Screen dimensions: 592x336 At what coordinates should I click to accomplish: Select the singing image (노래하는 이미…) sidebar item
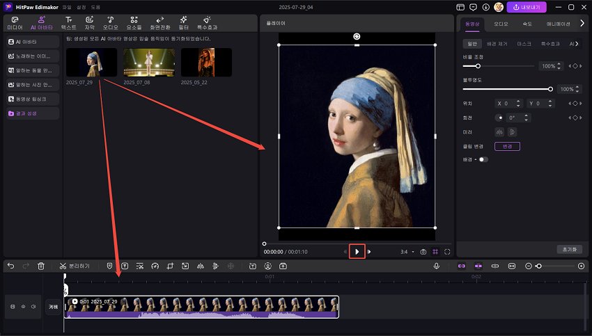coord(33,56)
